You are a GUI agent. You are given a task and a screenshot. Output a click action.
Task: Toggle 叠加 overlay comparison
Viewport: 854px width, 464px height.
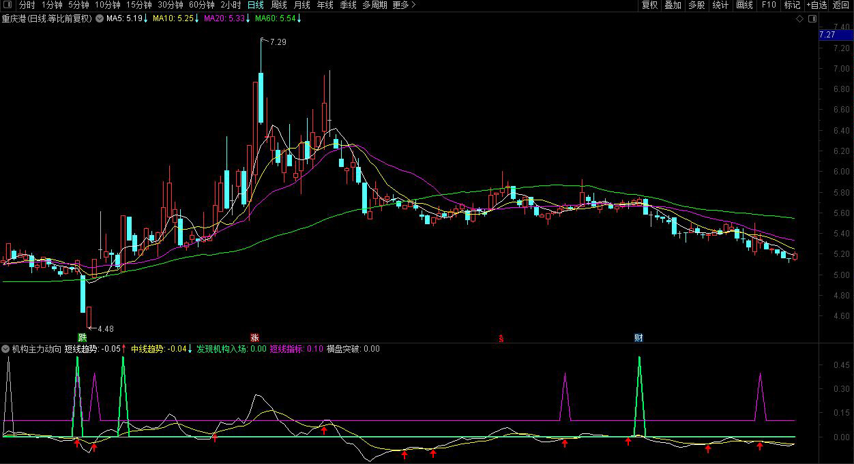(673, 5)
